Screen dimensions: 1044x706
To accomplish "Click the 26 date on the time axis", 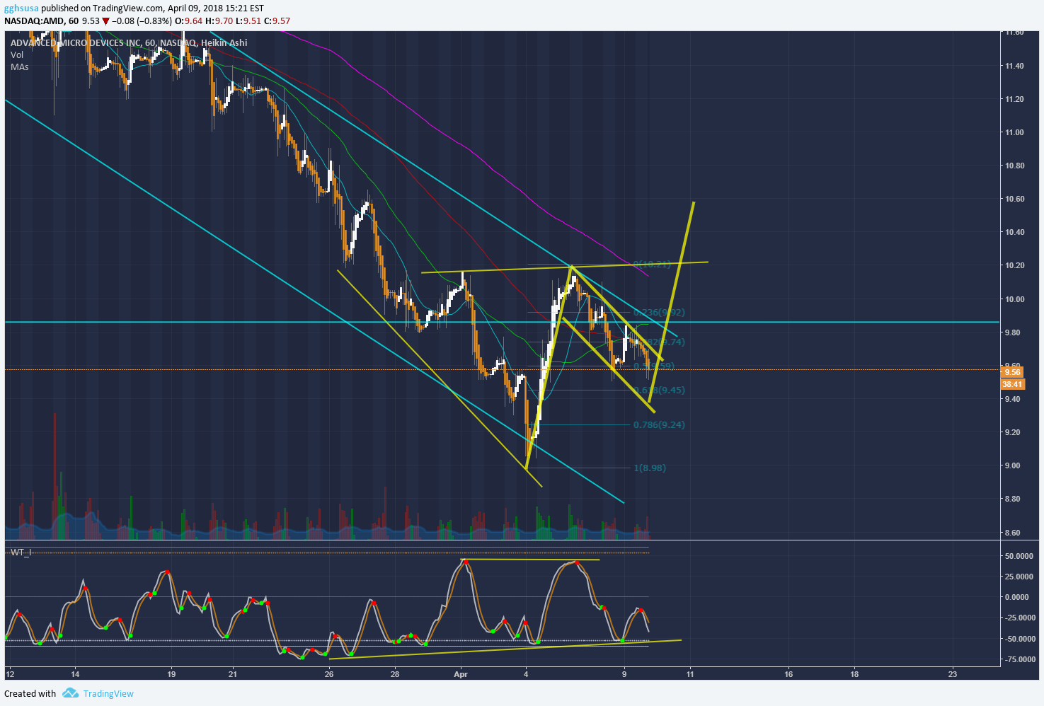I will [x=329, y=674].
